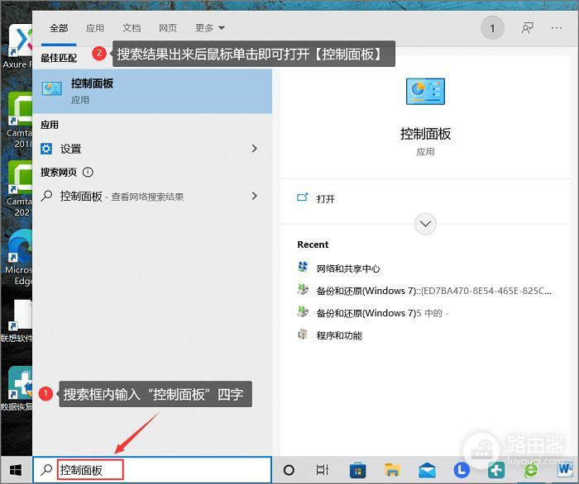Open Word from the taskbar
This screenshot has height=484, width=579.
tap(565, 470)
